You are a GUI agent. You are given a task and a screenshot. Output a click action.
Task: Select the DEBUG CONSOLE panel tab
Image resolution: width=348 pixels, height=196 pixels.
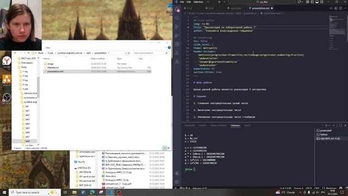[x=219, y=126]
